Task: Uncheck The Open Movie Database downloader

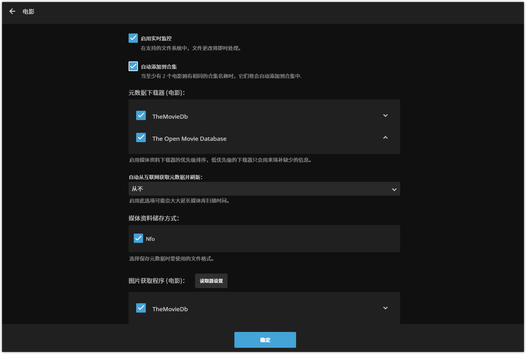Action: click(141, 137)
